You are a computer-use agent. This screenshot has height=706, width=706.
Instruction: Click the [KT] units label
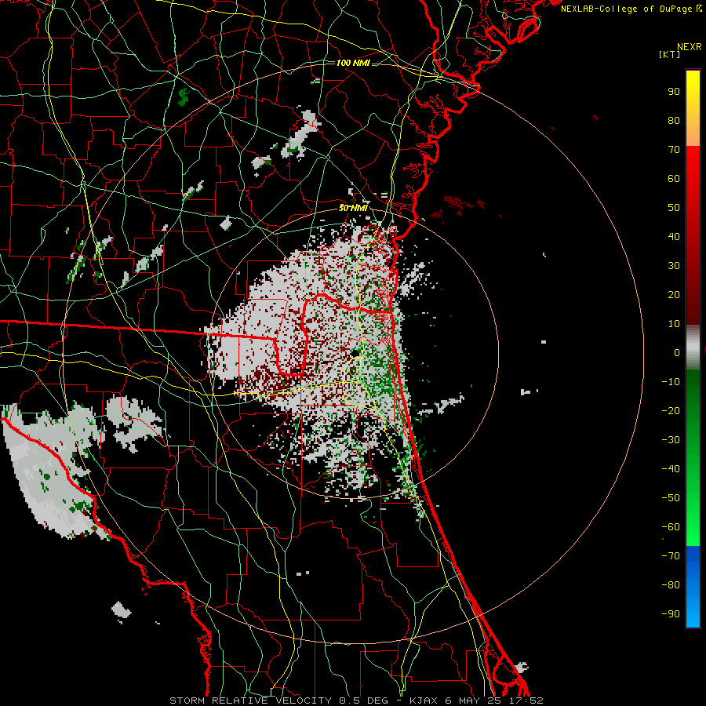click(669, 54)
